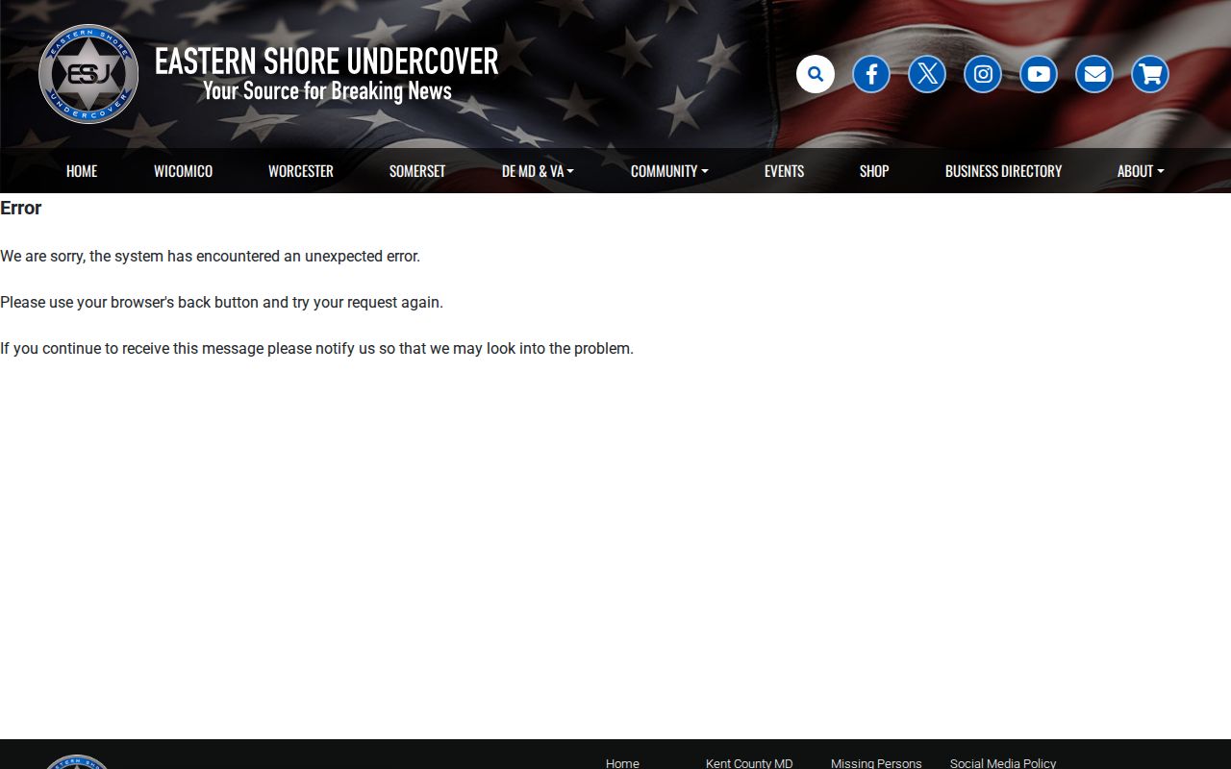Image resolution: width=1231 pixels, height=769 pixels.
Task: Visit the Facebook page icon
Action: (x=871, y=74)
